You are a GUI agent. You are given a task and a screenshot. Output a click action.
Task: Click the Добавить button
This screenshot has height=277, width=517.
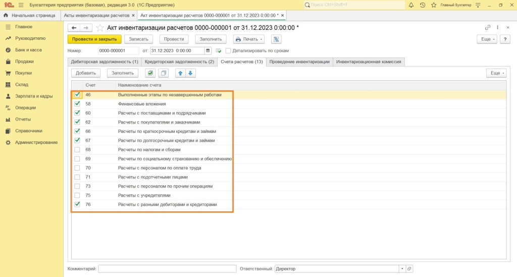coord(86,73)
